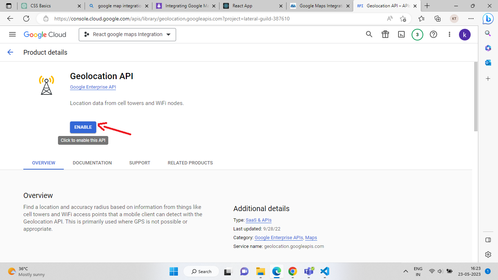Follow the SaaS & APIs type link
The height and width of the screenshot is (280, 498).
pos(258,220)
